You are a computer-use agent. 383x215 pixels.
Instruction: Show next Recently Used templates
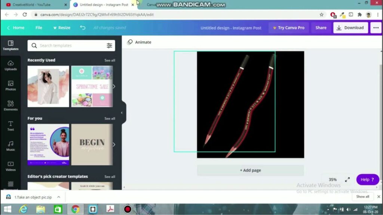coord(114,86)
